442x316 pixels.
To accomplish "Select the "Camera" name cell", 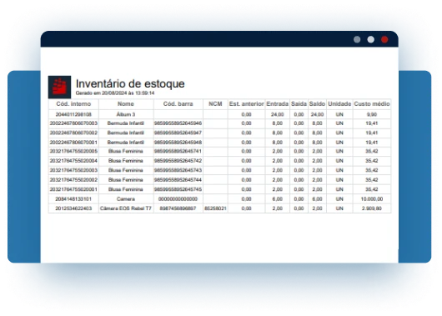I will coord(126,199).
